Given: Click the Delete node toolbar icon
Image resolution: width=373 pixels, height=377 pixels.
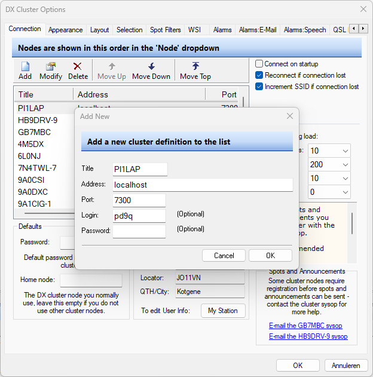Looking at the screenshot, I should point(78,67).
